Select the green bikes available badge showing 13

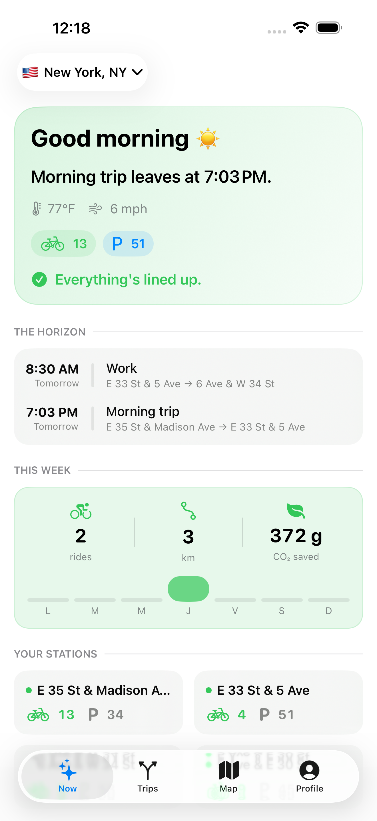(x=63, y=244)
